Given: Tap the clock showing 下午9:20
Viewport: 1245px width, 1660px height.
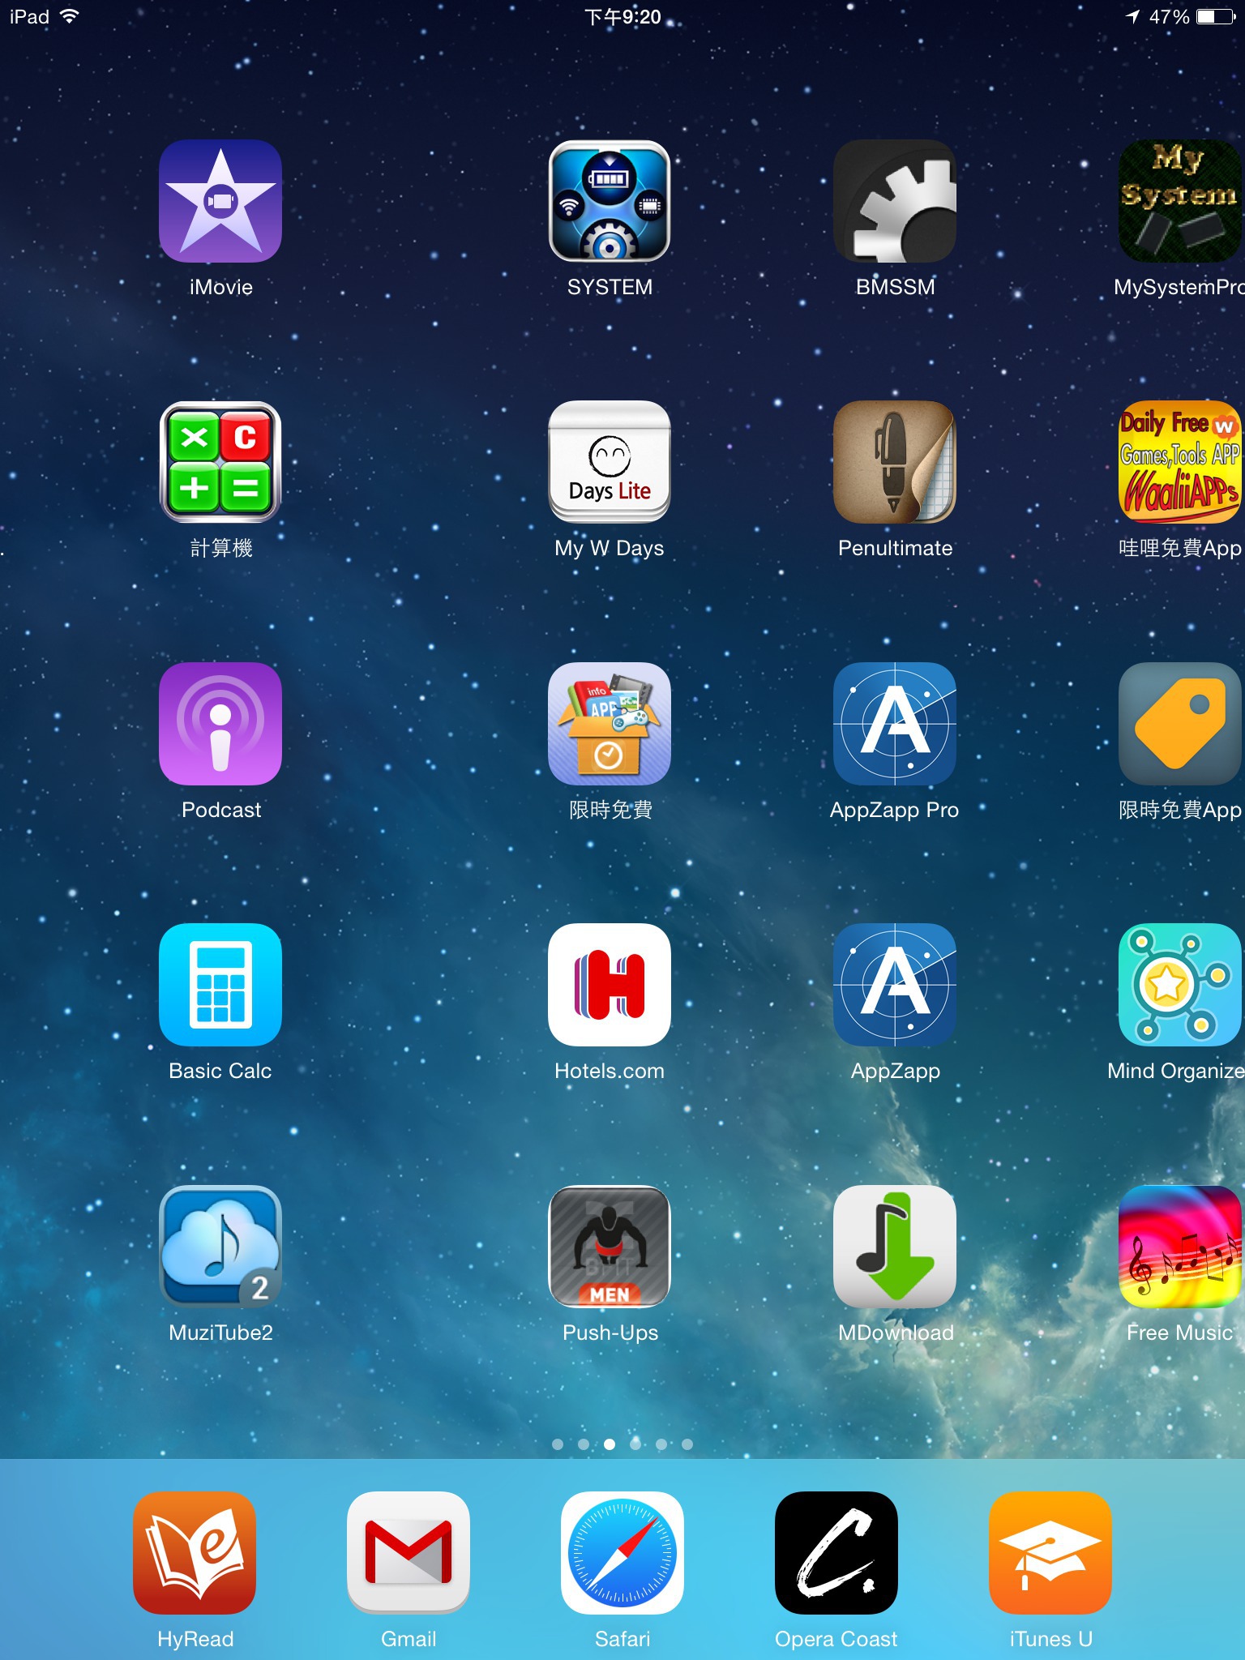Looking at the screenshot, I should (622, 17).
